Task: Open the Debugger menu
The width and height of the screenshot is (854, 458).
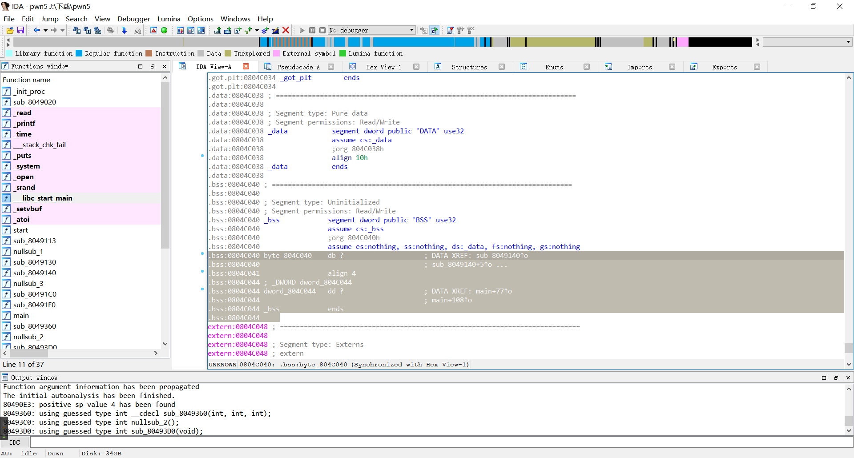Action: 133,19
